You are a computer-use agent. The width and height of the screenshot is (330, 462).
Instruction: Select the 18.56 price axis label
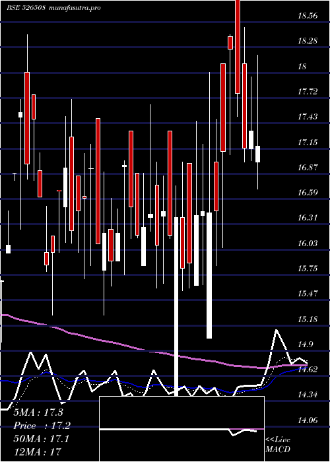coord(308,16)
